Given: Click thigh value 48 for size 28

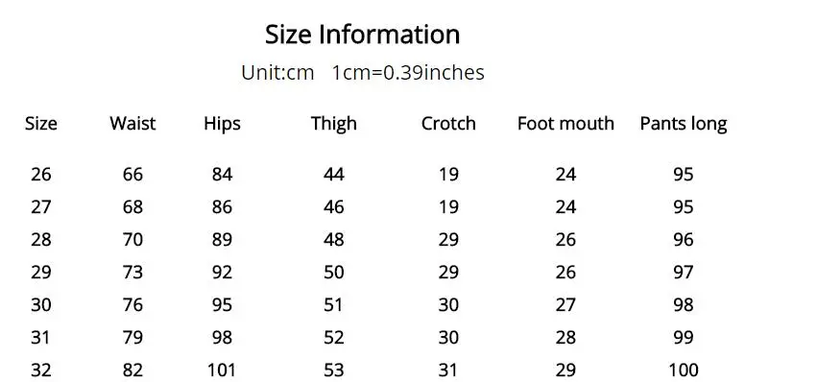Looking at the screenshot, I should pyautogui.click(x=333, y=240).
